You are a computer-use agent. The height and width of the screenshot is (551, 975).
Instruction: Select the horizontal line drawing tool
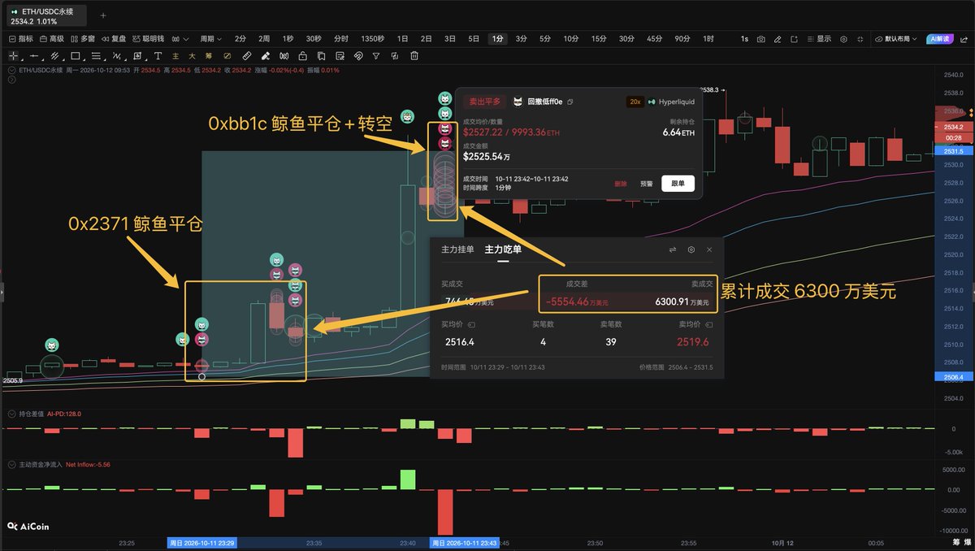pyautogui.click(x=33, y=56)
